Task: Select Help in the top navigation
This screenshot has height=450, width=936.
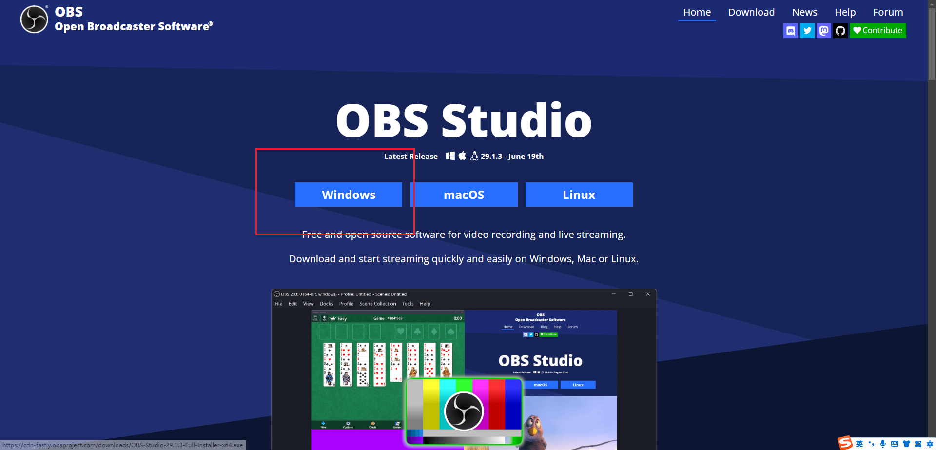Action: pyautogui.click(x=845, y=12)
